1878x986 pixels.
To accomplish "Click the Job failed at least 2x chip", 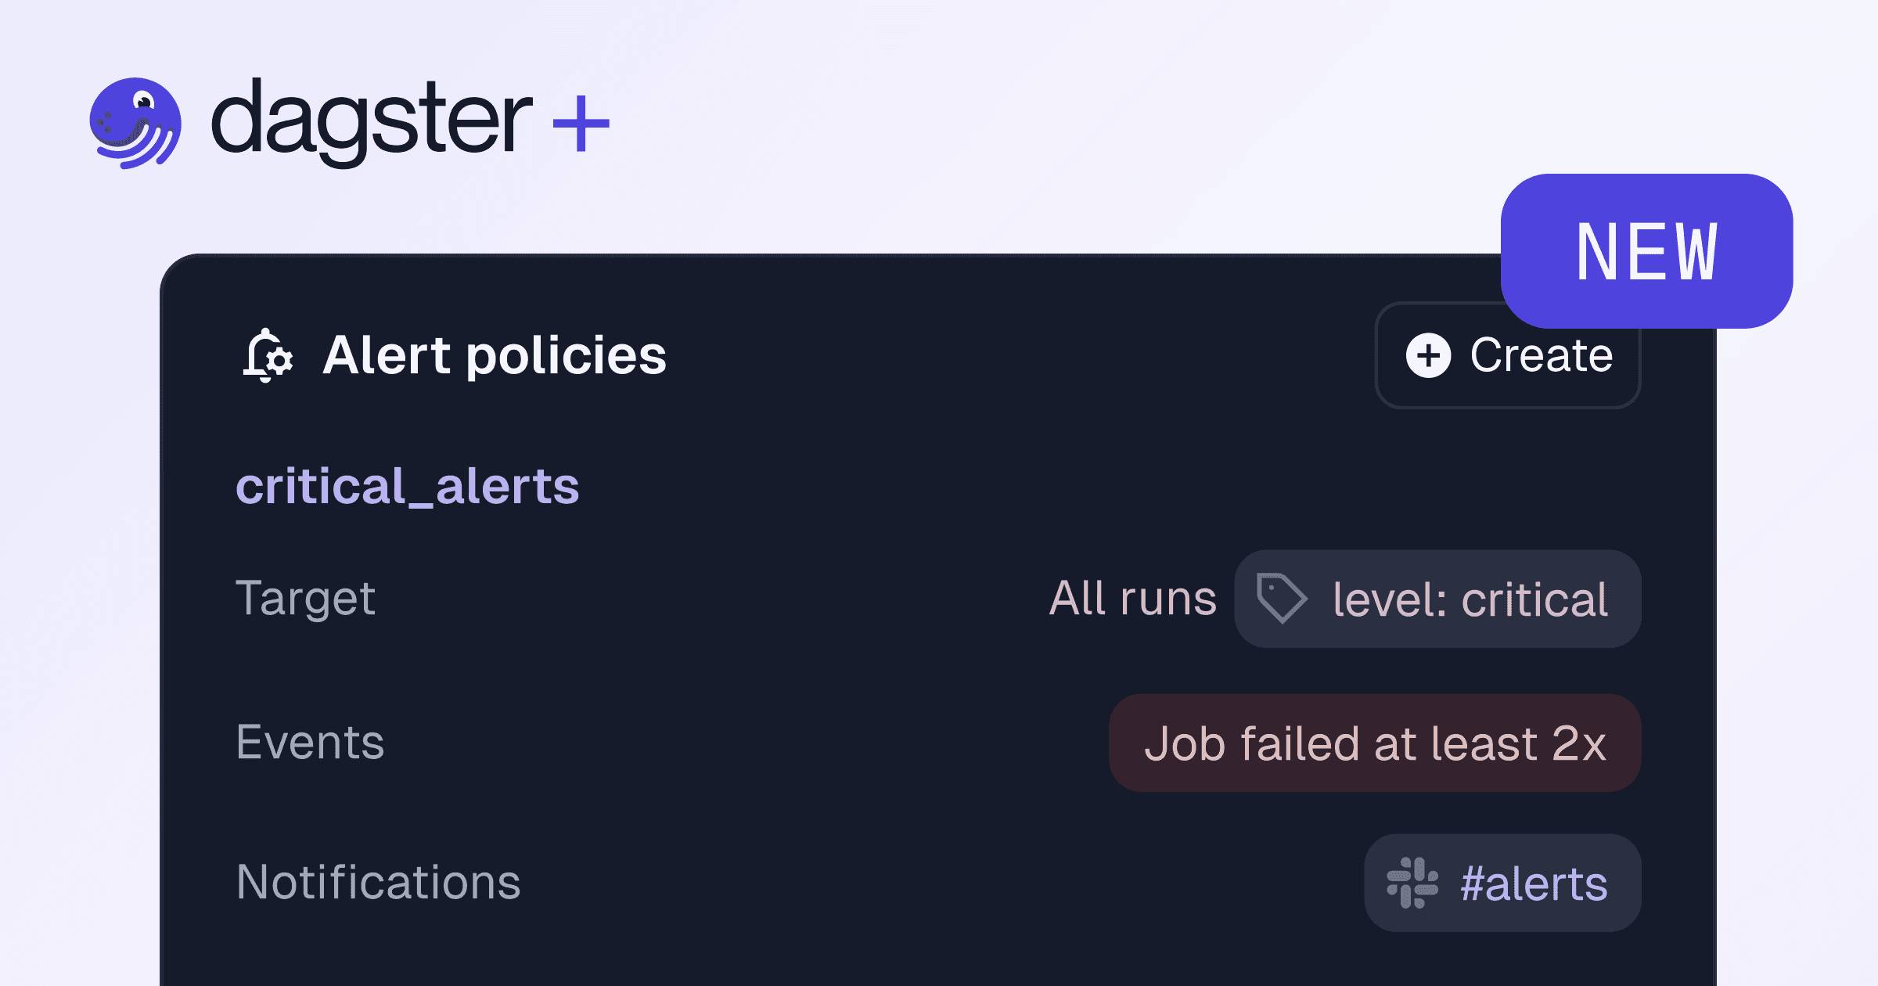I will pyautogui.click(x=1375, y=743).
